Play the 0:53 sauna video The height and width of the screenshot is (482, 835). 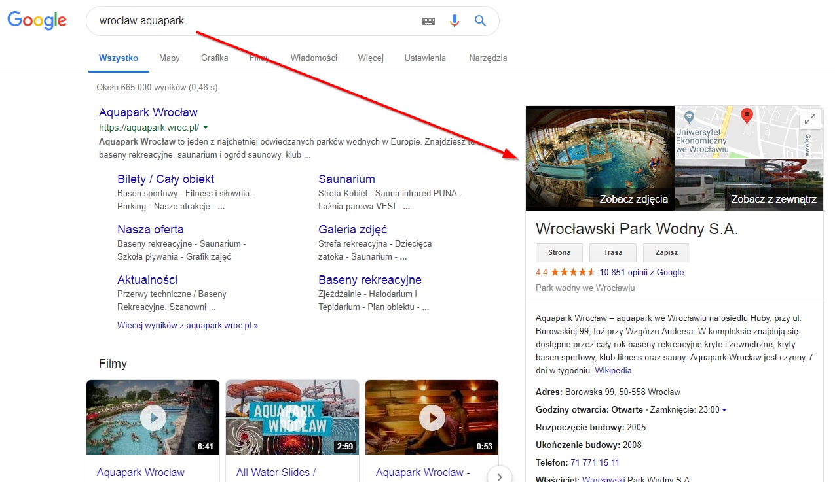(x=432, y=417)
